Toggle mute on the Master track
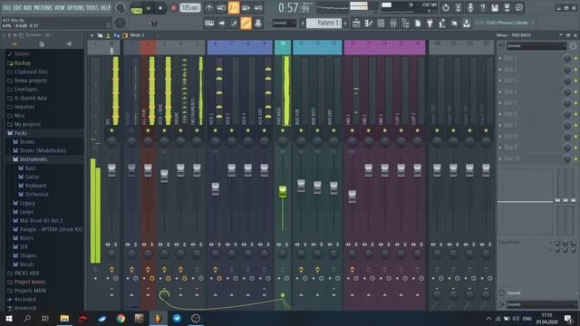This screenshot has height=326, width=580. click(x=111, y=130)
